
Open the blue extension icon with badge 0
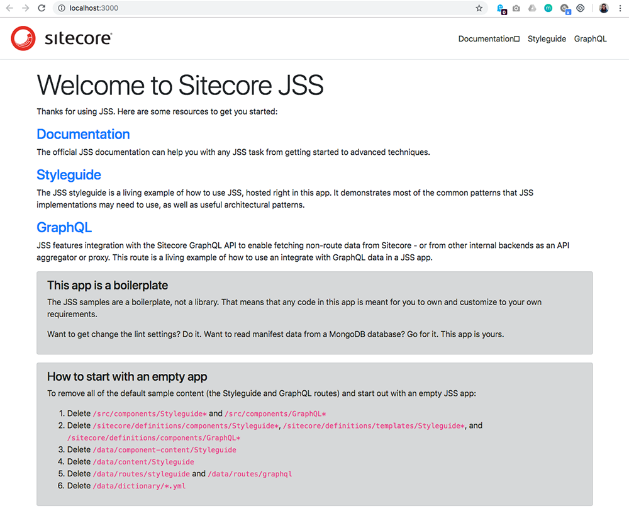click(501, 9)
